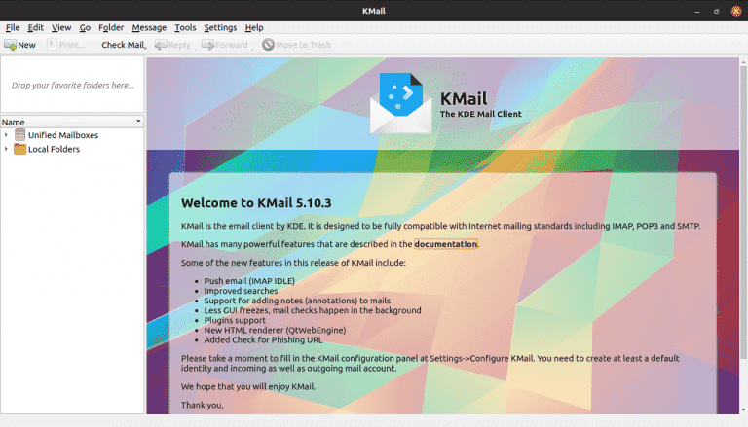Click the Reply arrow icon
The width and height of the screenshot is (748, 427).
point(161,45)
